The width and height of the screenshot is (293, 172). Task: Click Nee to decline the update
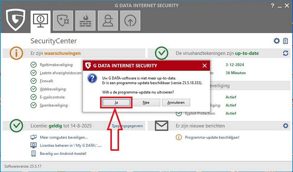146,102
